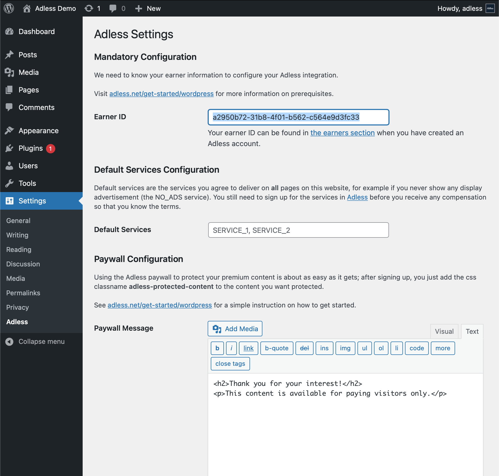Collapse the admin sidebar menu

pyautogui.click(x=41, y=342)
